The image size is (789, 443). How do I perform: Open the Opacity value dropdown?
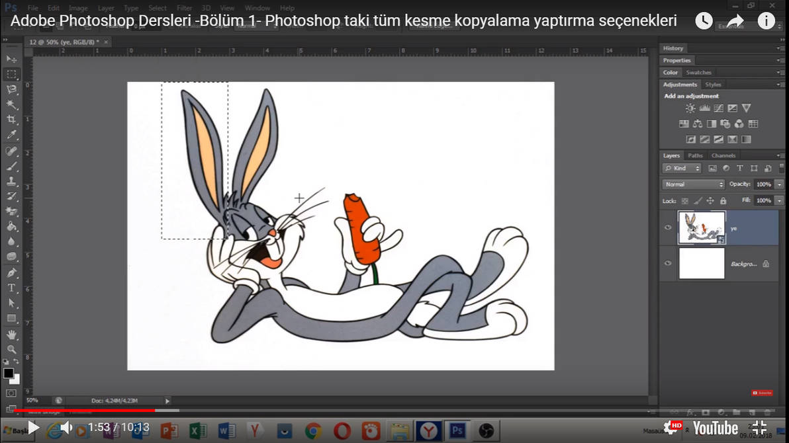(x=780, y=184)
